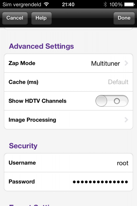Tap the Zap Mode chevron arrow

126,63
